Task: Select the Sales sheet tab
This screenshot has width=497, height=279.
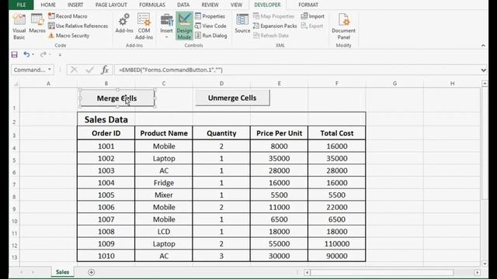Action: tap(62, 272)
